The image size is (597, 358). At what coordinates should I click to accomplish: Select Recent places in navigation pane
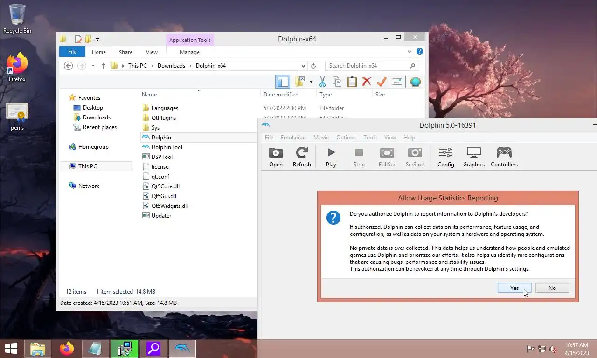(100, 127)
